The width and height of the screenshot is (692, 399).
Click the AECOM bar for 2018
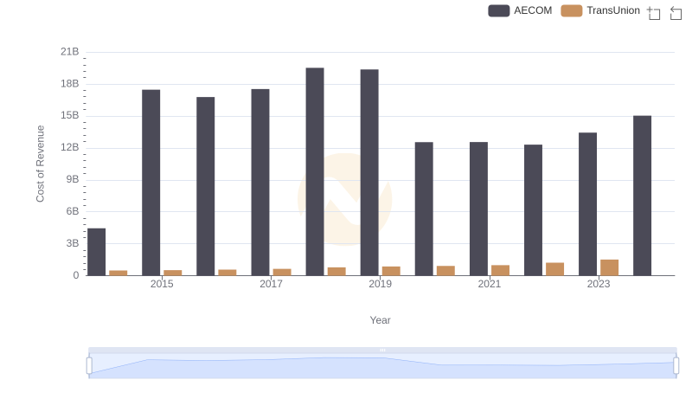[x=315, y=171]
